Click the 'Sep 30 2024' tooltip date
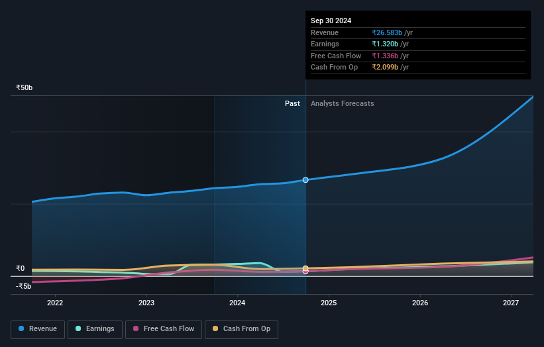This screenshot has width=544, height=347. pyautogui.click(x=331, y=21)
